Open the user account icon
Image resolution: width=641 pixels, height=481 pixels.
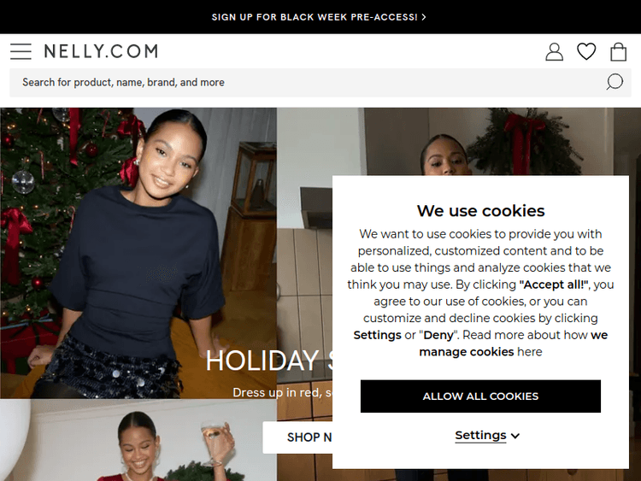(x=554, y=52)
